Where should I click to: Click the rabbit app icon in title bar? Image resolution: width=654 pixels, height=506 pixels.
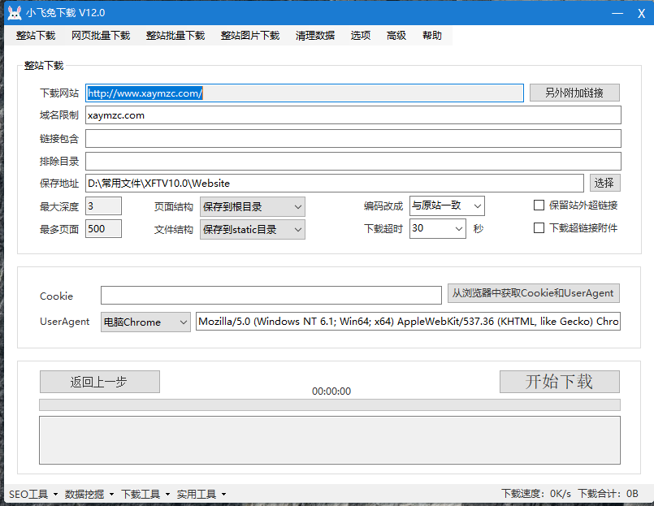click(x=14, y=13)
